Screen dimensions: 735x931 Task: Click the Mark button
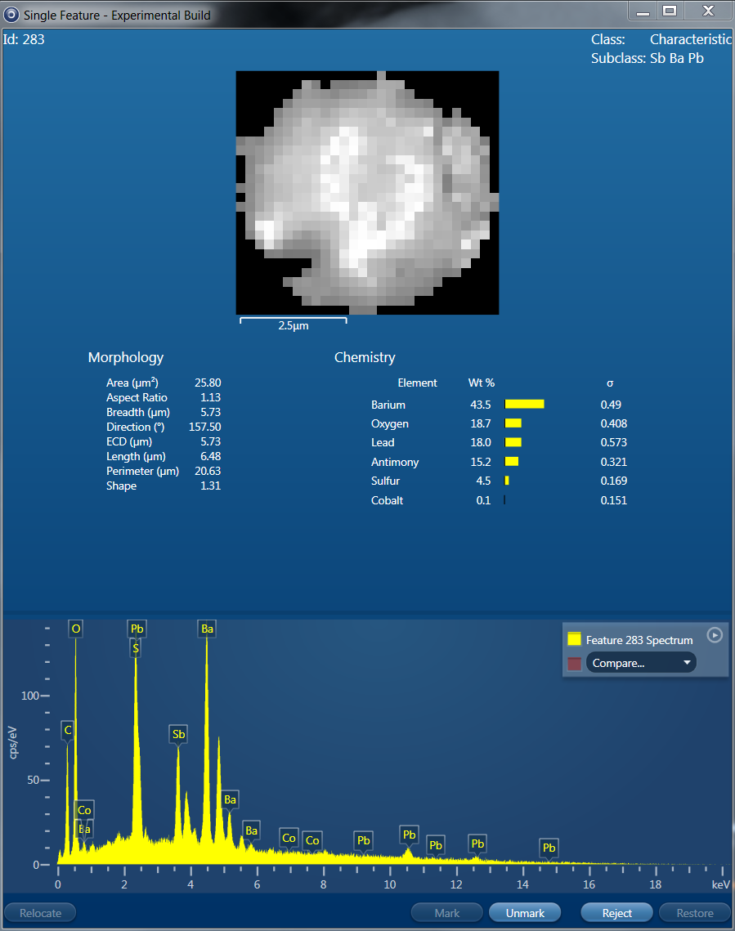tap(446, 913)
